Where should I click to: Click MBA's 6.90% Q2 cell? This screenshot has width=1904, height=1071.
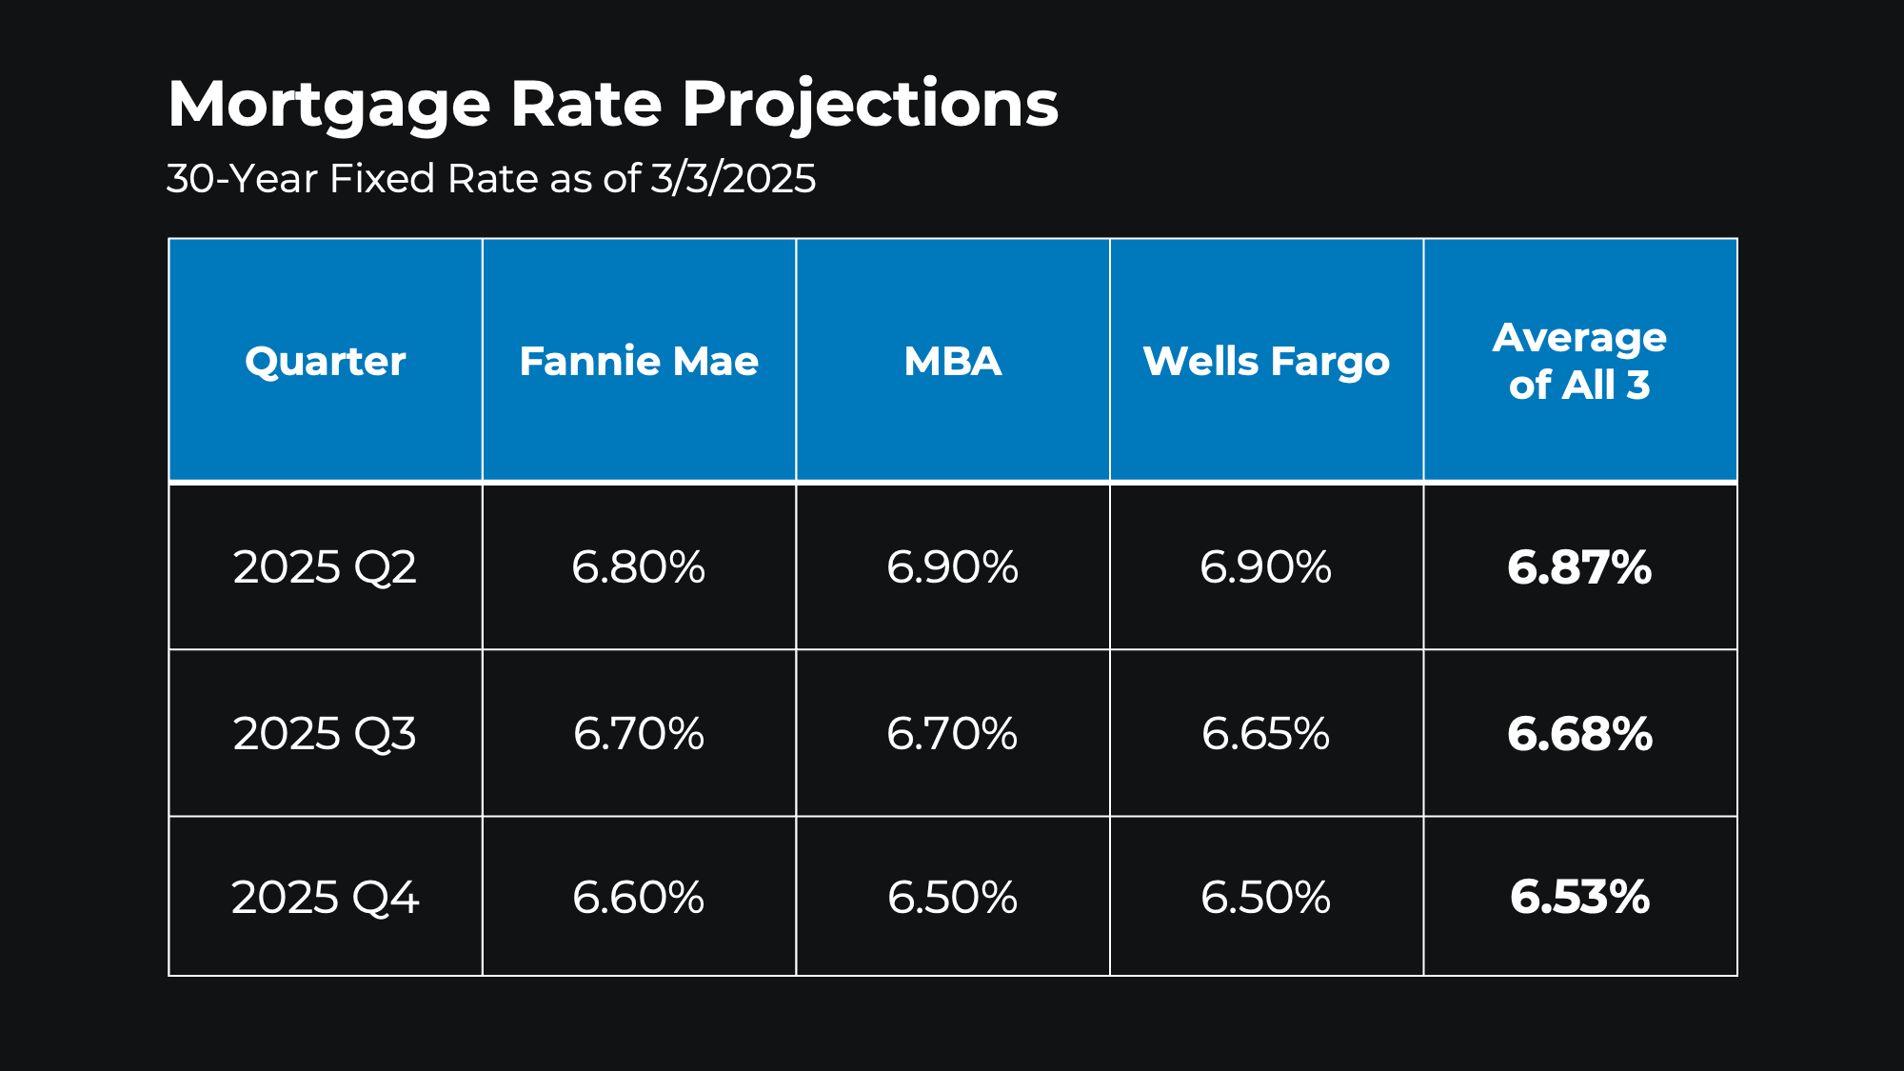953,567
